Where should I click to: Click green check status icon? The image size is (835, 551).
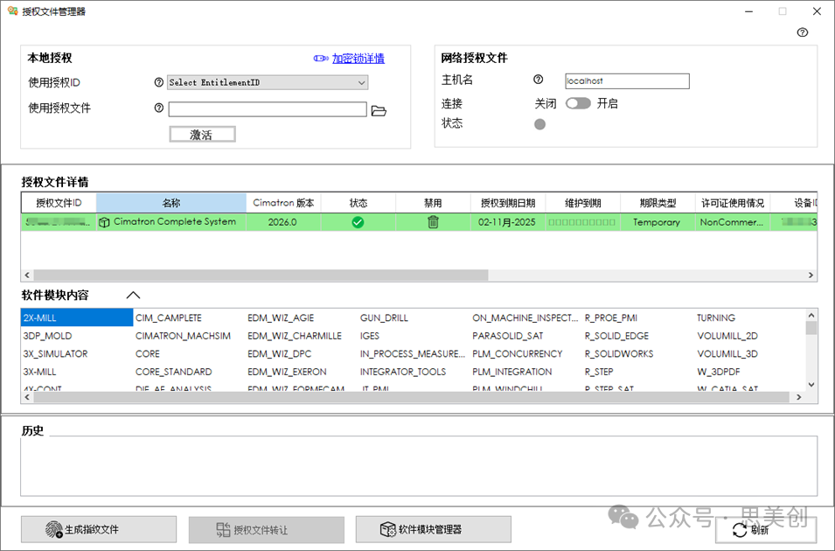point(358,221)
